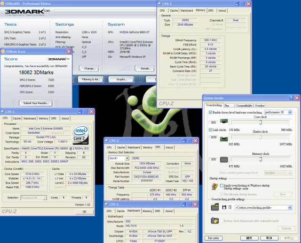Click the Change... button in 3DMark settings

click(x=89, y=68)
